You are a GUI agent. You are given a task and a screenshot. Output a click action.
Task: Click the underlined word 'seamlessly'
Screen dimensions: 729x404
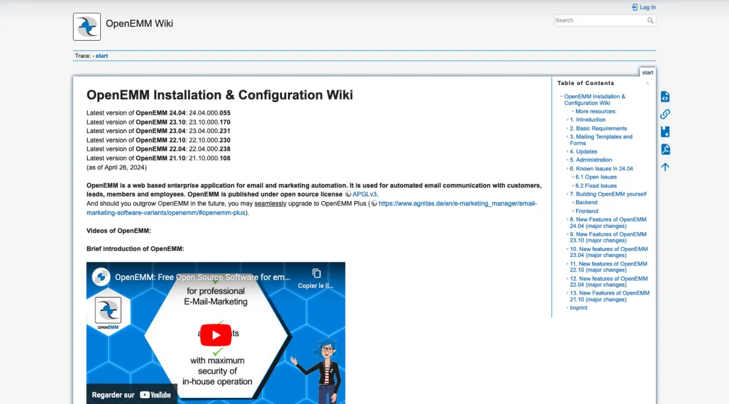click(x=270, y=204)
